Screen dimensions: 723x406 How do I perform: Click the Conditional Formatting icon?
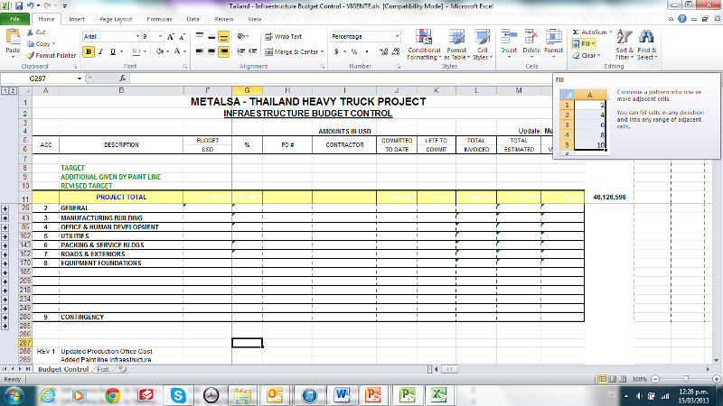click(423, 37)
